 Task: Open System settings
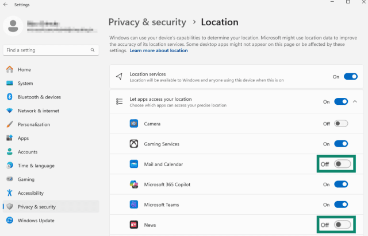click(x=51, y=83)
